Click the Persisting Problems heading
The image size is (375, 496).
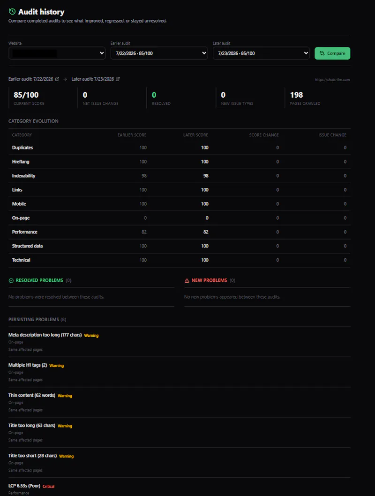[x=37, y=319]
